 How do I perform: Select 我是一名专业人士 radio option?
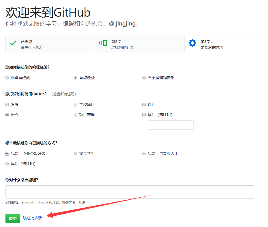144,154
